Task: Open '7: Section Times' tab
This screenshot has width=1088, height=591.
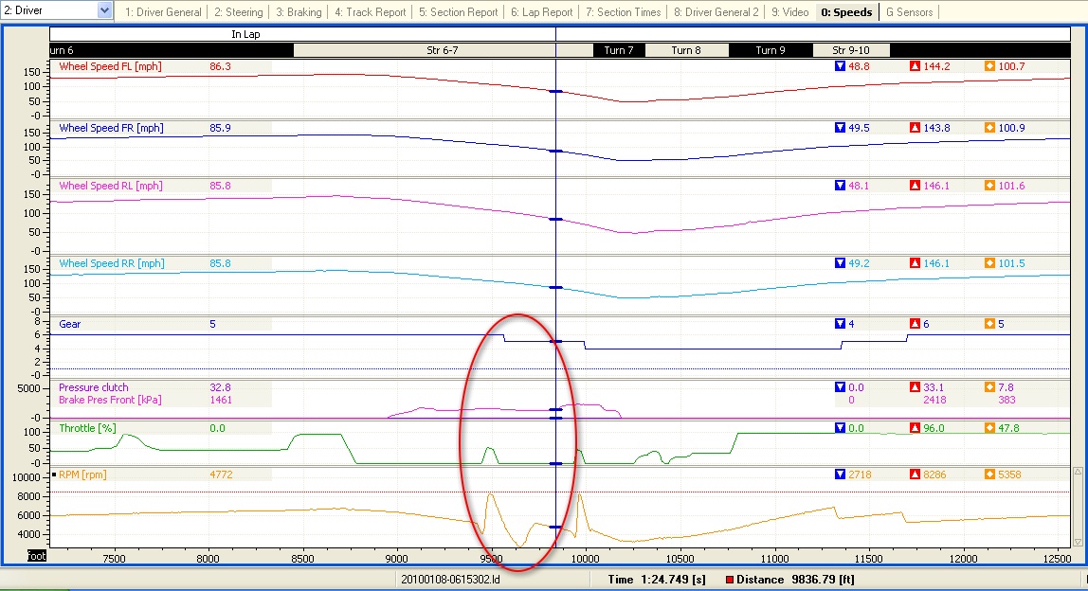Action: (623, 11)
